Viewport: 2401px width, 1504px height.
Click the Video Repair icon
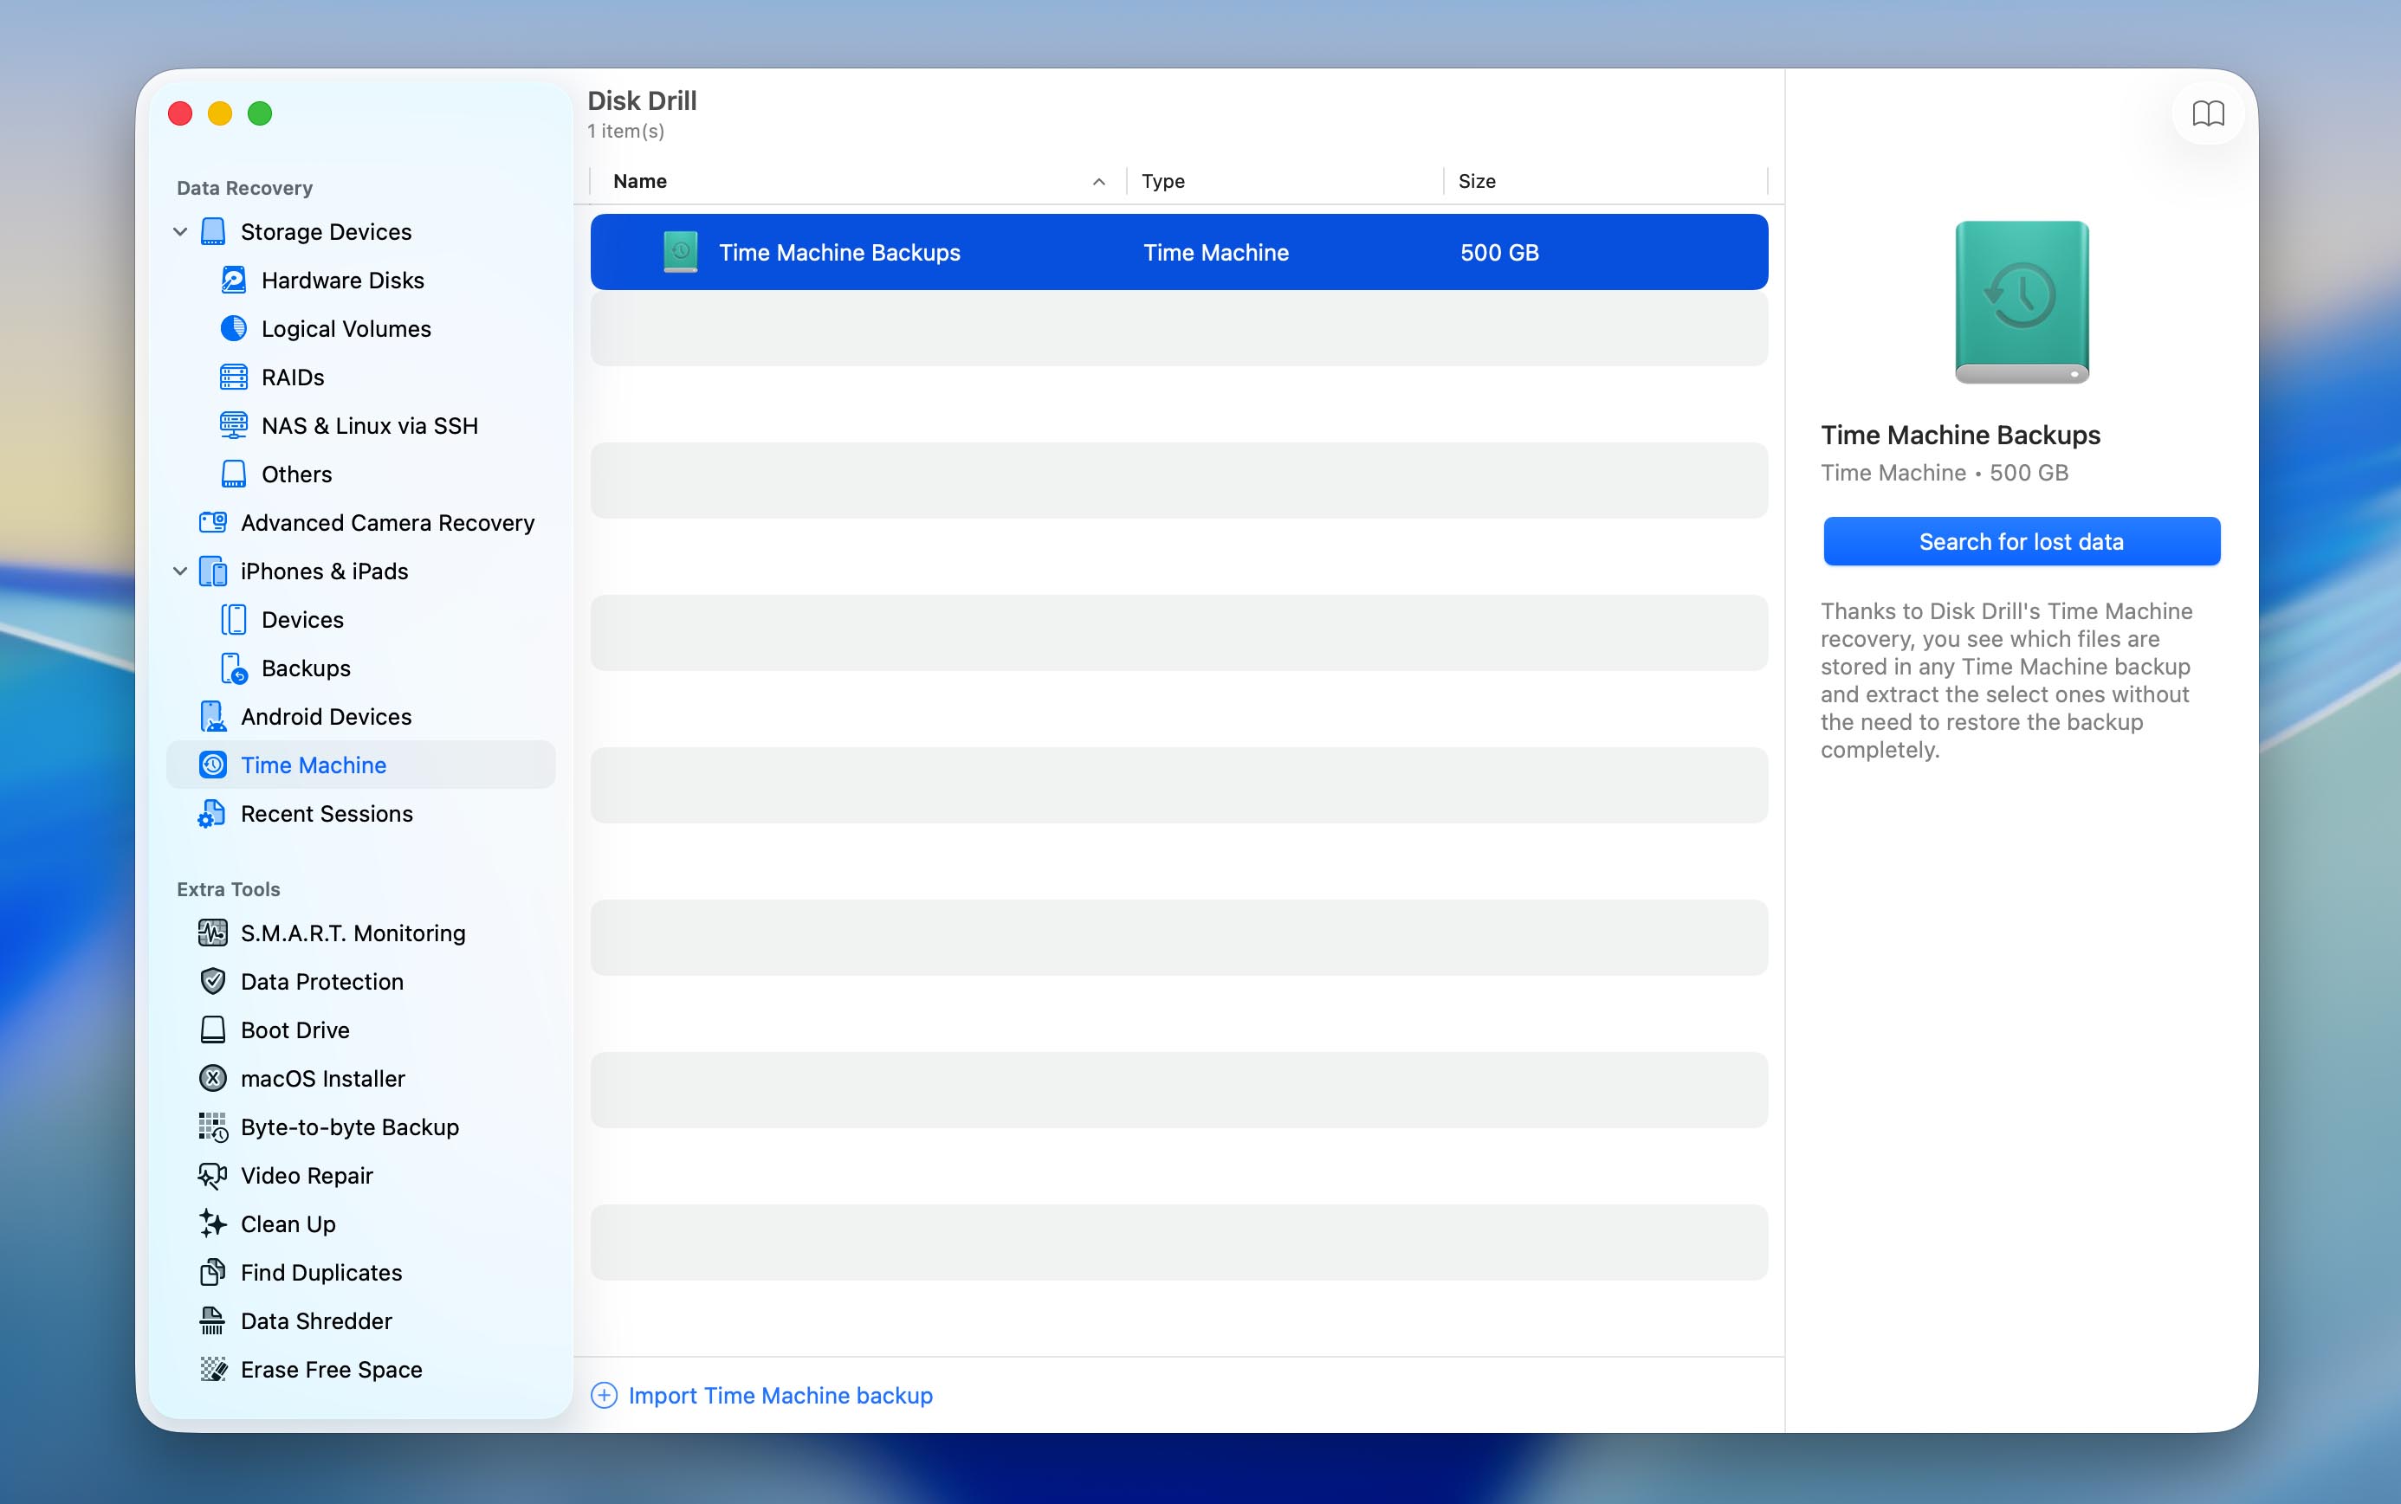(213, 1176)
